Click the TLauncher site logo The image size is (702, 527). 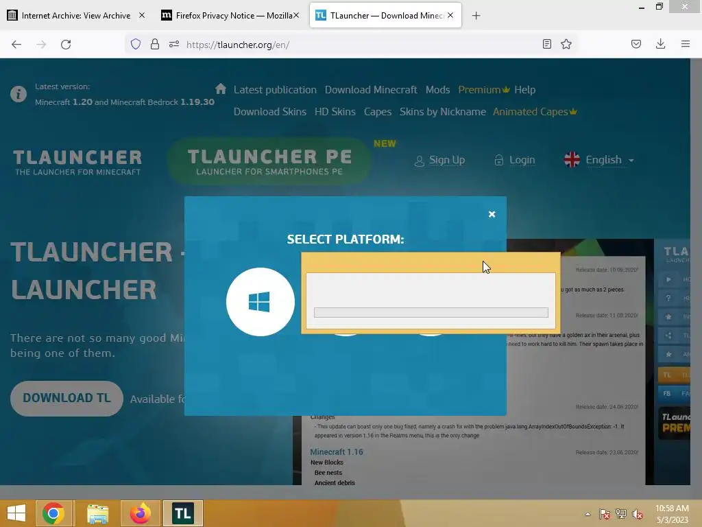point(77,162)
